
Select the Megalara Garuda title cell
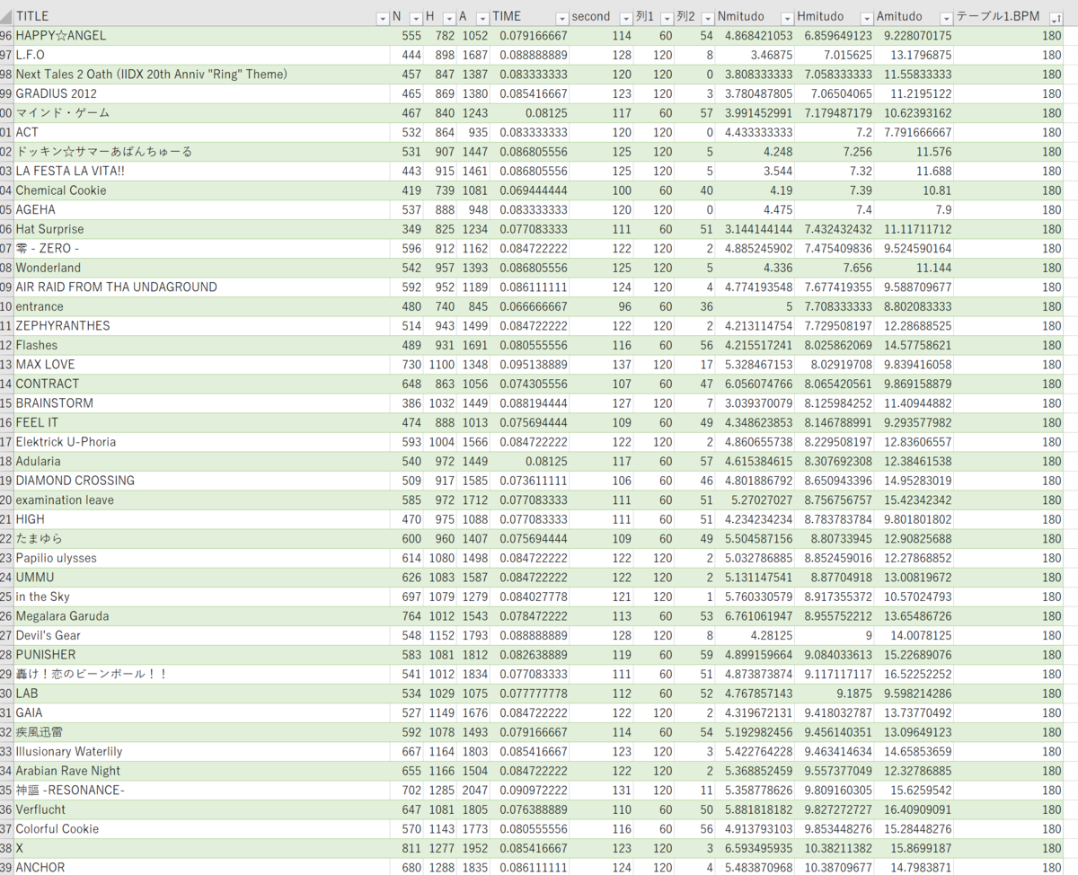point(201,616)
